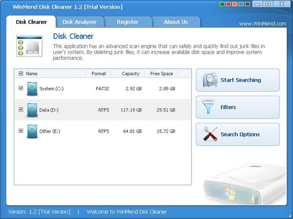Click the magnifier icon on Start Searching

[210, 80]
